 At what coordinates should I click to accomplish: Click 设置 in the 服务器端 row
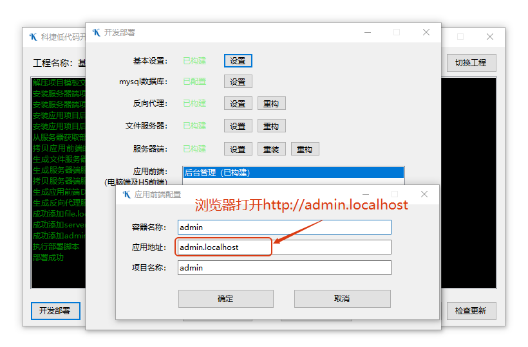[238, 149]
